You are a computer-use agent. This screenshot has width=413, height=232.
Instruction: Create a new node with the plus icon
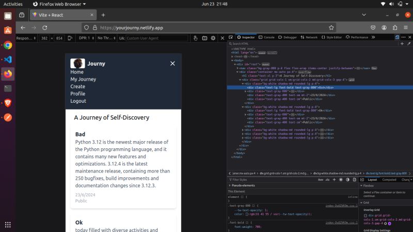coord(402,44)
